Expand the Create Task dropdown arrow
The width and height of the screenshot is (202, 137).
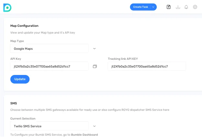pos(153,7)
